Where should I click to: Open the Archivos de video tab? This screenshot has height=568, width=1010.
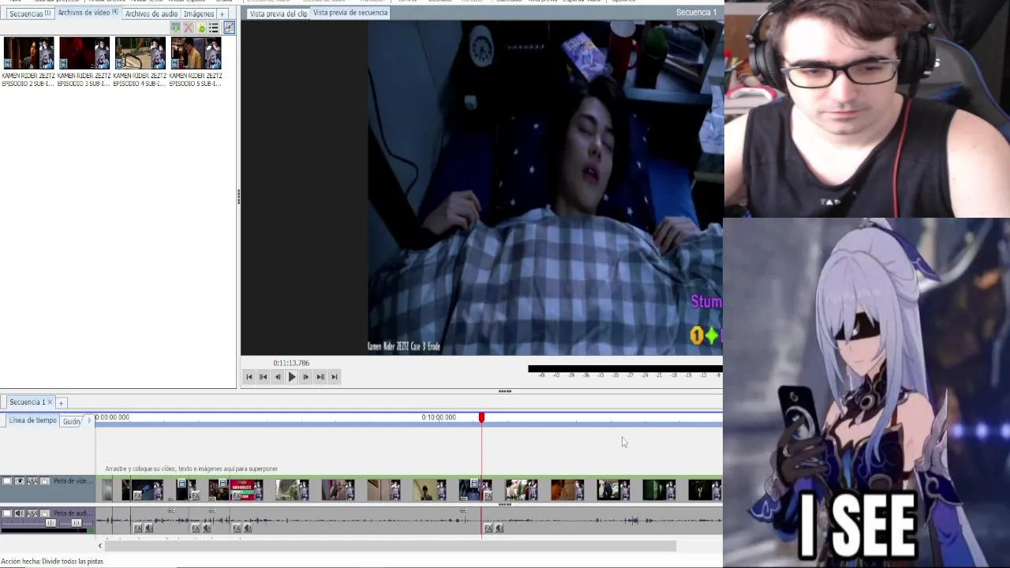[x=88, y=13]
